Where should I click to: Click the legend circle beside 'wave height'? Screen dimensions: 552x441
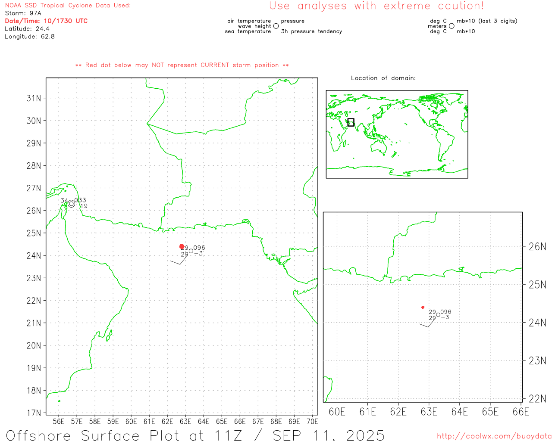click(276, 26)
